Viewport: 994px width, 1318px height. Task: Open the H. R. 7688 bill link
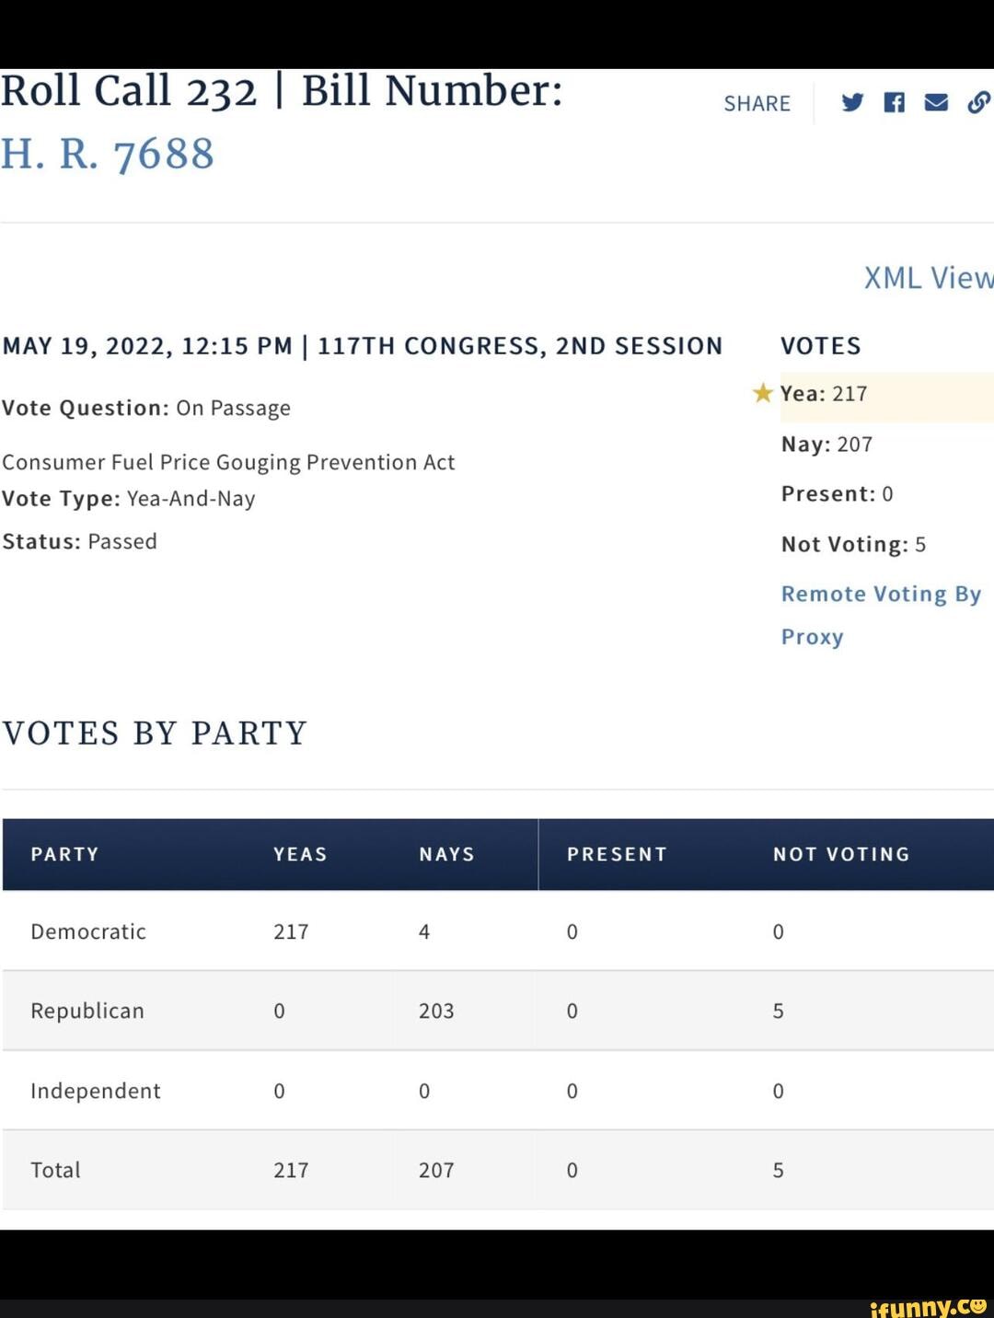click(x=108, y=154)
